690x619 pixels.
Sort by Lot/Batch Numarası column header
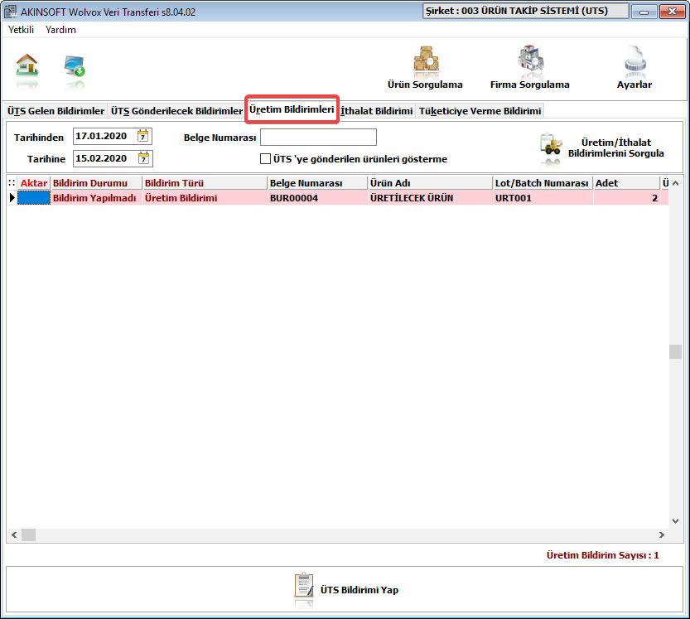tap(543, 183)
